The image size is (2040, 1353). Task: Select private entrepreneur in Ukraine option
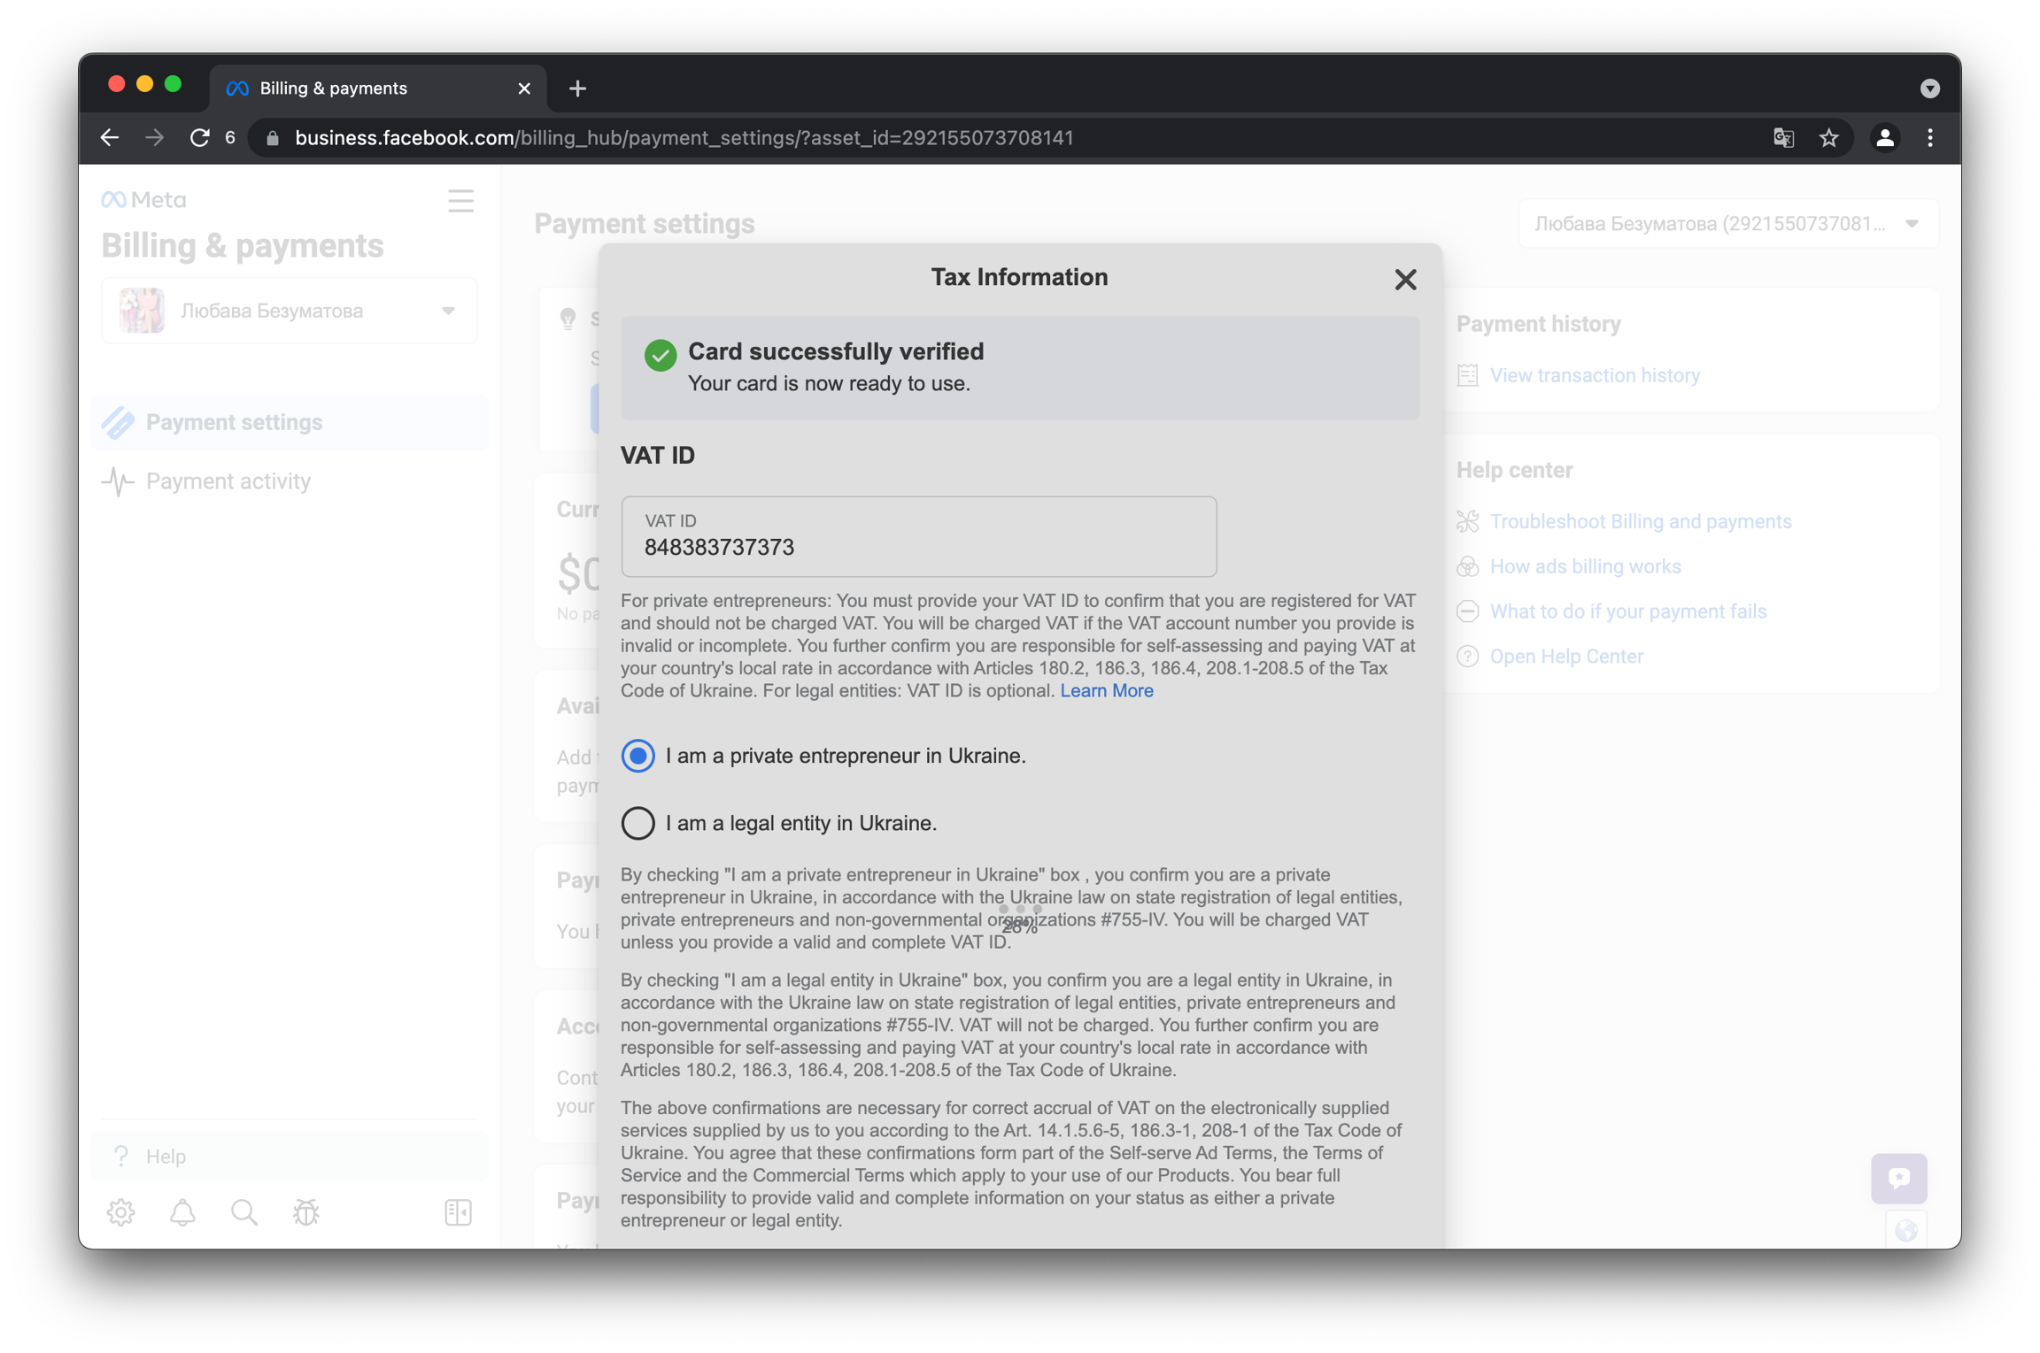(x=637, y=756)
